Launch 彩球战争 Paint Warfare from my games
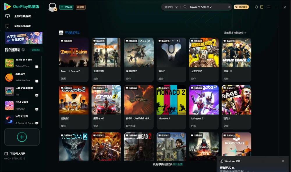The image size is (291, 172). coord(22,77)
